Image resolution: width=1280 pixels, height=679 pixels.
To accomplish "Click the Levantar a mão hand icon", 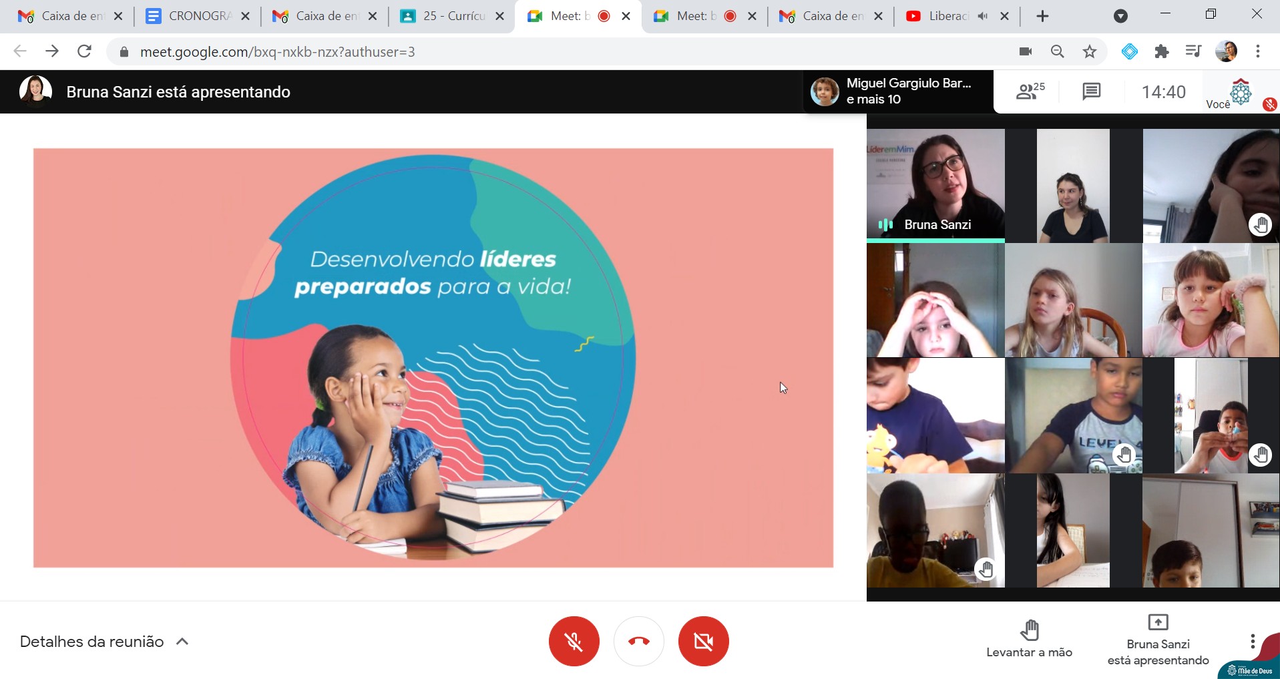I will tap(1029, 630).
